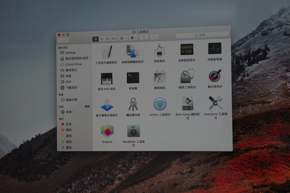Select the 系統監視程式 console app icon
Image resolution: width=290 pixels, height=193 pixels.
coord(187,49)
